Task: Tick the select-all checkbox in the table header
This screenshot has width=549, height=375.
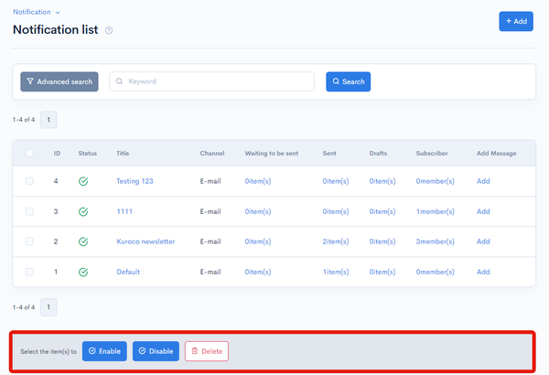Action: [29, 153]
